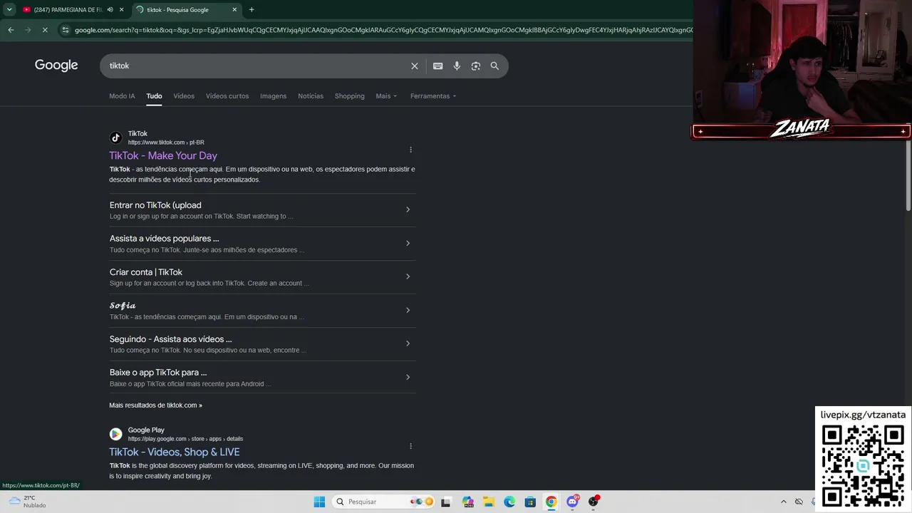Open the weather widget showing Nublado
Image resolution: width=912 pixels, height=513 pixels.
pyautogui.click(x=27, y=502)
